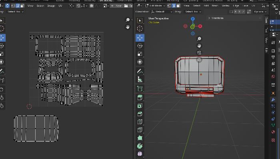Open the image browse dropdown in UV editor
The height and width of the screenshot is (159, 280).
106,6
